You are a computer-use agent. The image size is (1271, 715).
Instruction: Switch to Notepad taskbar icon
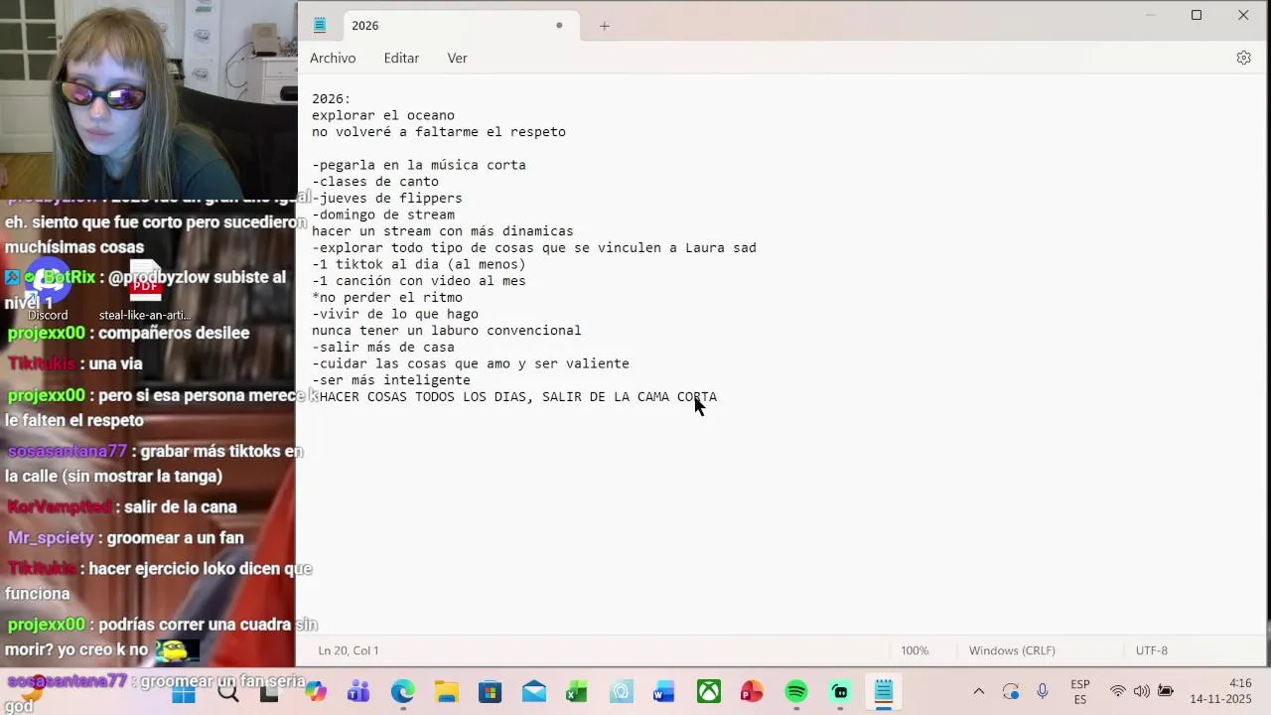tap(883, 692)
